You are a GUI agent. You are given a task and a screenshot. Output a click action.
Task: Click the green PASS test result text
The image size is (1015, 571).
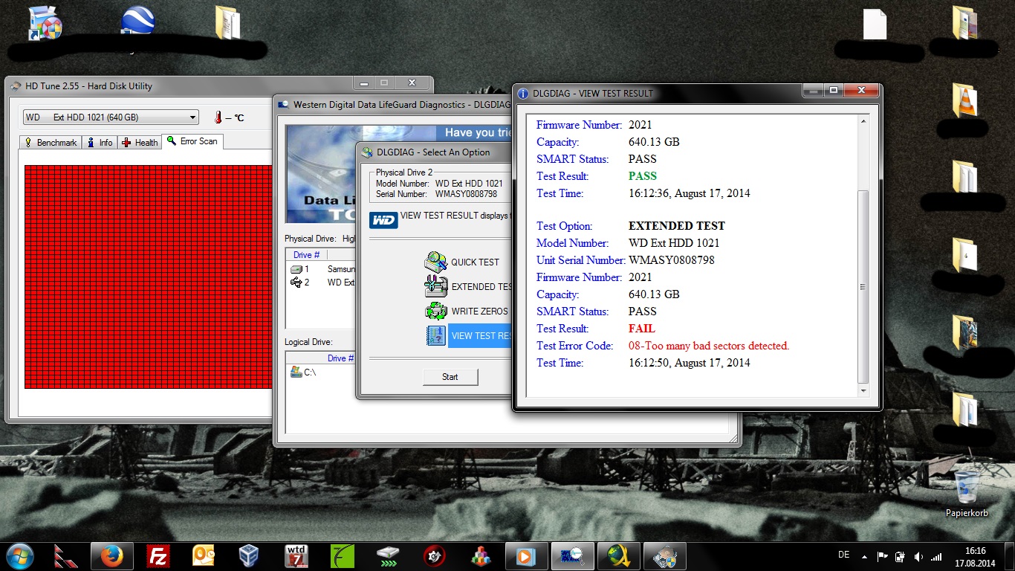pos(643,176)
